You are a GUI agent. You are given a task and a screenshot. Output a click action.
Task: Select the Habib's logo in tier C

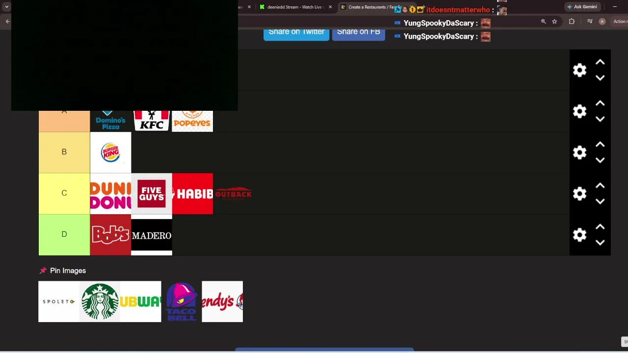pyautogui.click(x=192, y=194)
